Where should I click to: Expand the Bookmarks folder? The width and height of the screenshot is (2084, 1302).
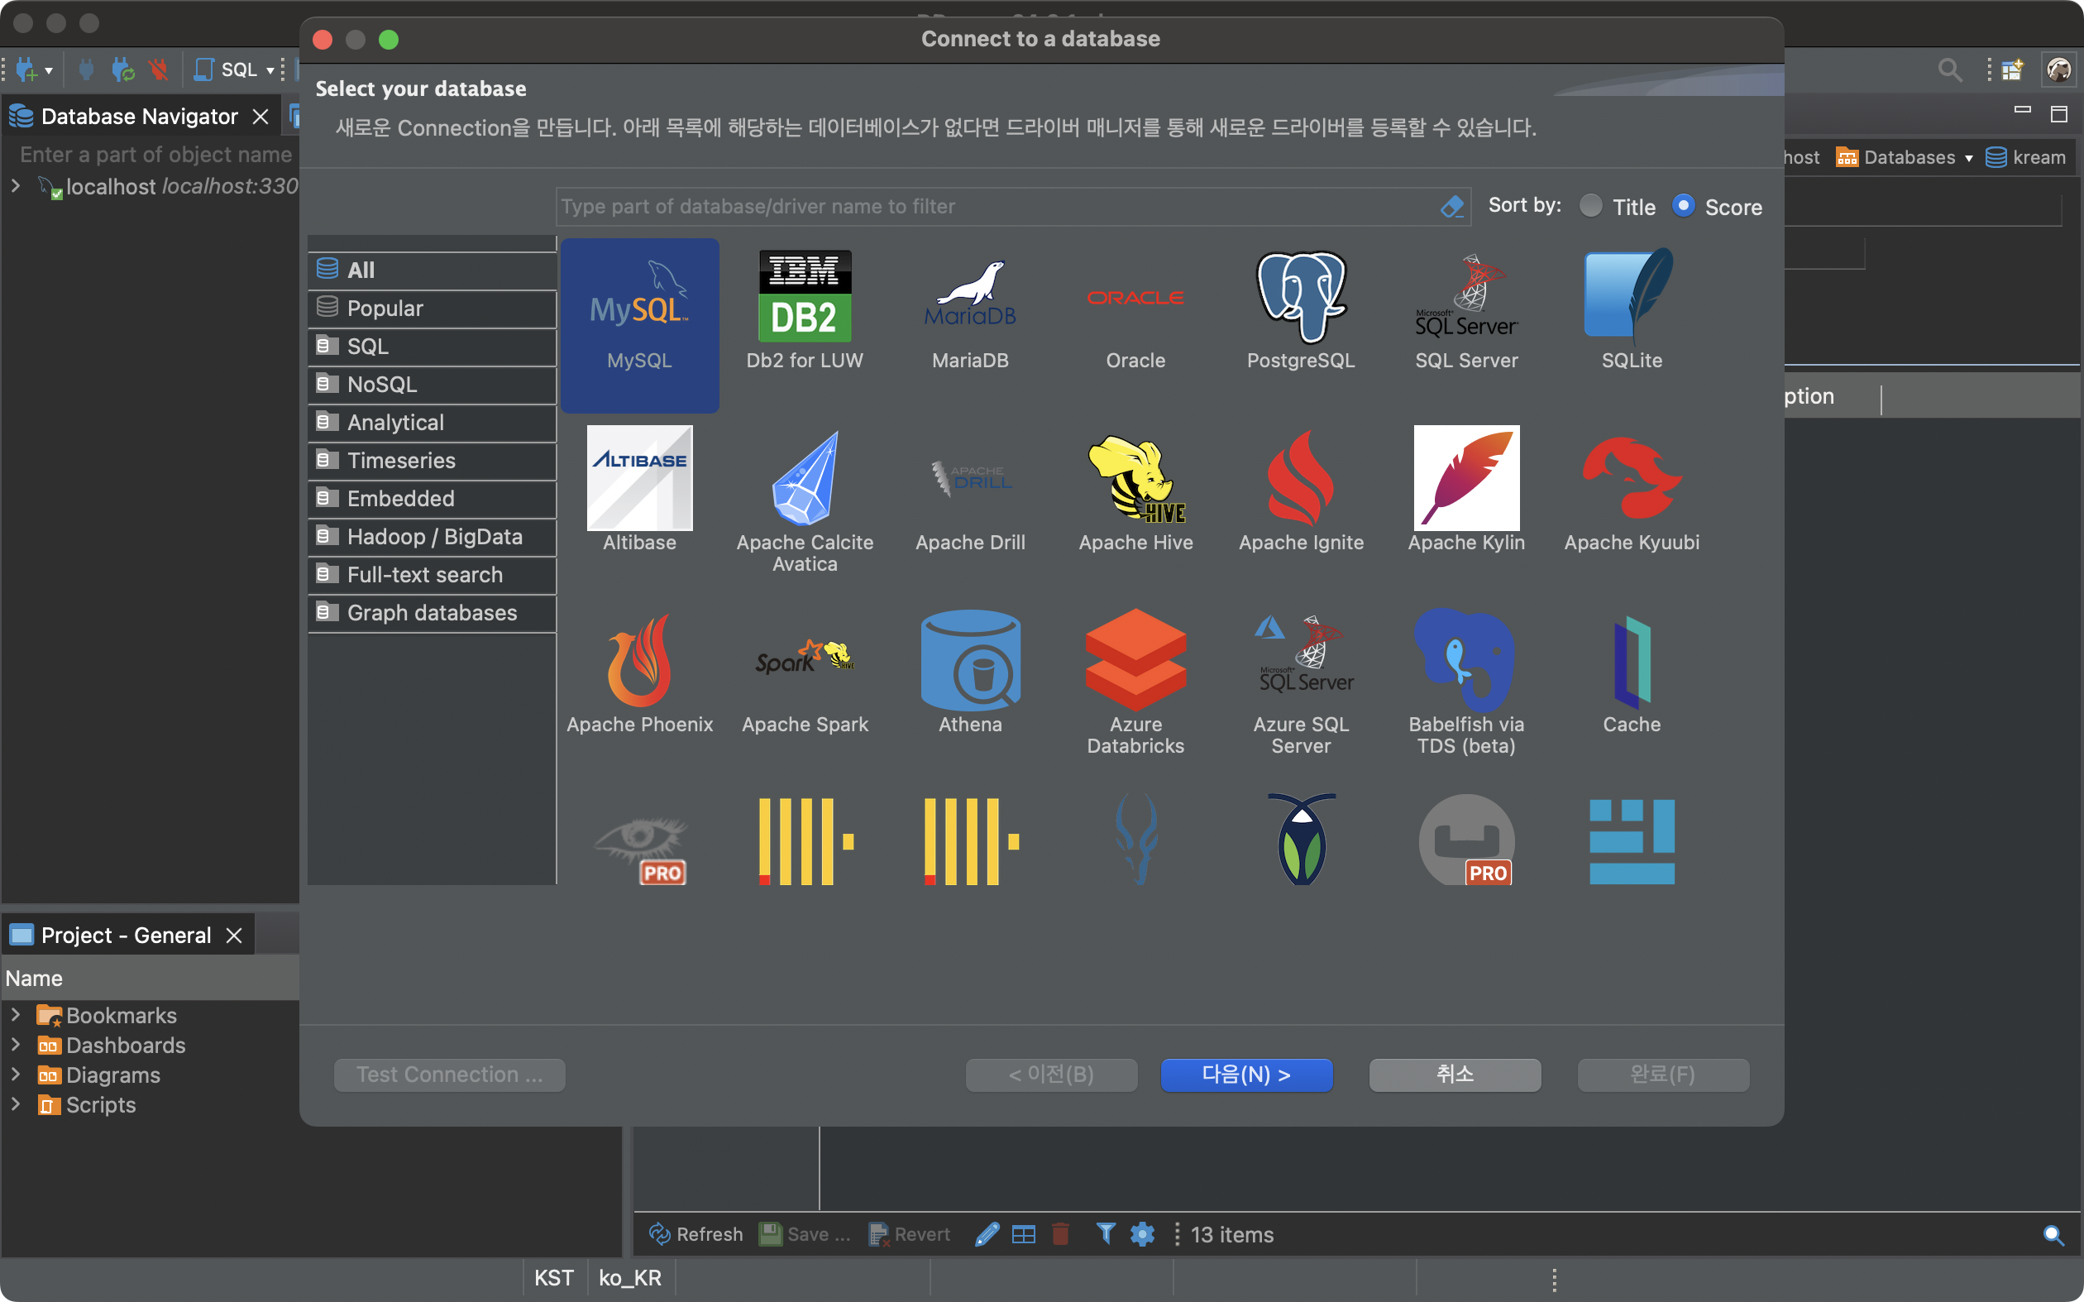coord(16,1015)
